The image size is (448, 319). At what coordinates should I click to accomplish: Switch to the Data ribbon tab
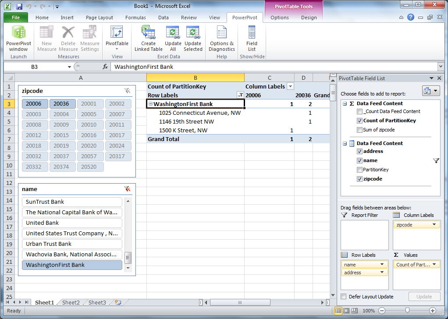[x=164, y=18]
